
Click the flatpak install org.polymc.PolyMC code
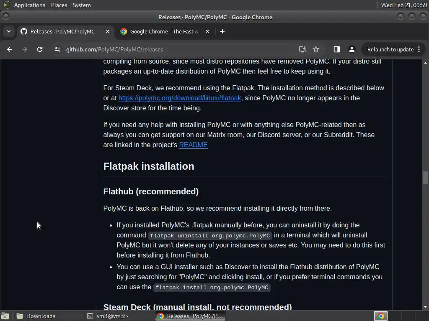point(212,288)
